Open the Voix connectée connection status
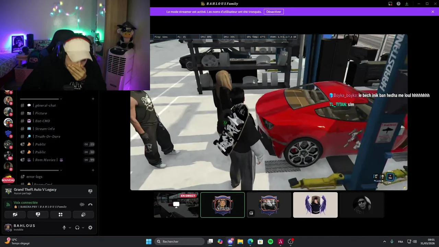Viewport: 439px width, 247px height. 26,202
